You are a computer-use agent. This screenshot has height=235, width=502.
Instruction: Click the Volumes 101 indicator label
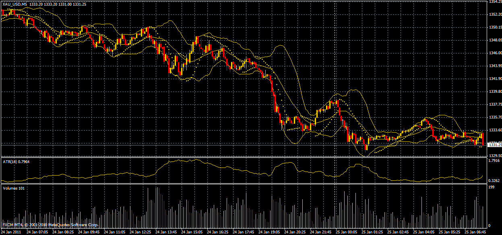tap(13, 187)
